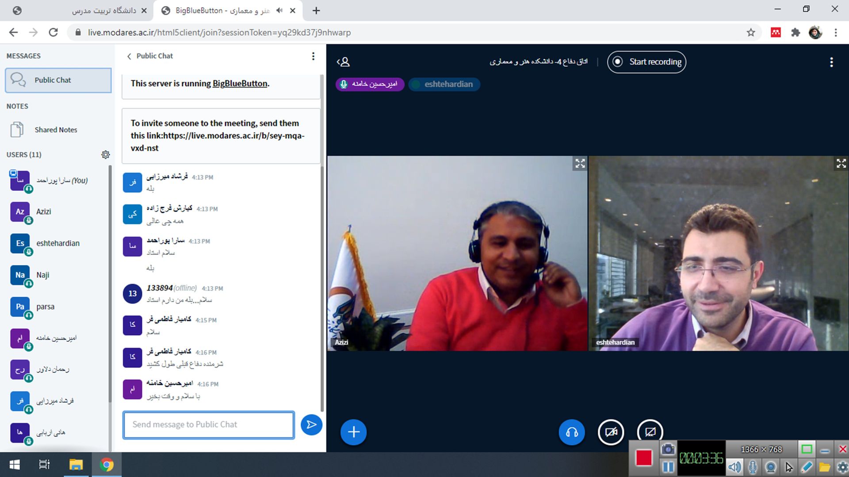Open Shared Notes

tap(56, 130)
